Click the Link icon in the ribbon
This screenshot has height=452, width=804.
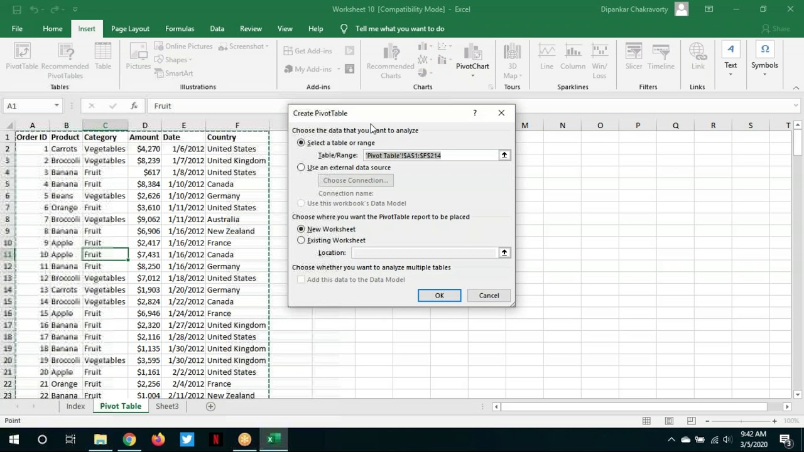coord(698,56)
